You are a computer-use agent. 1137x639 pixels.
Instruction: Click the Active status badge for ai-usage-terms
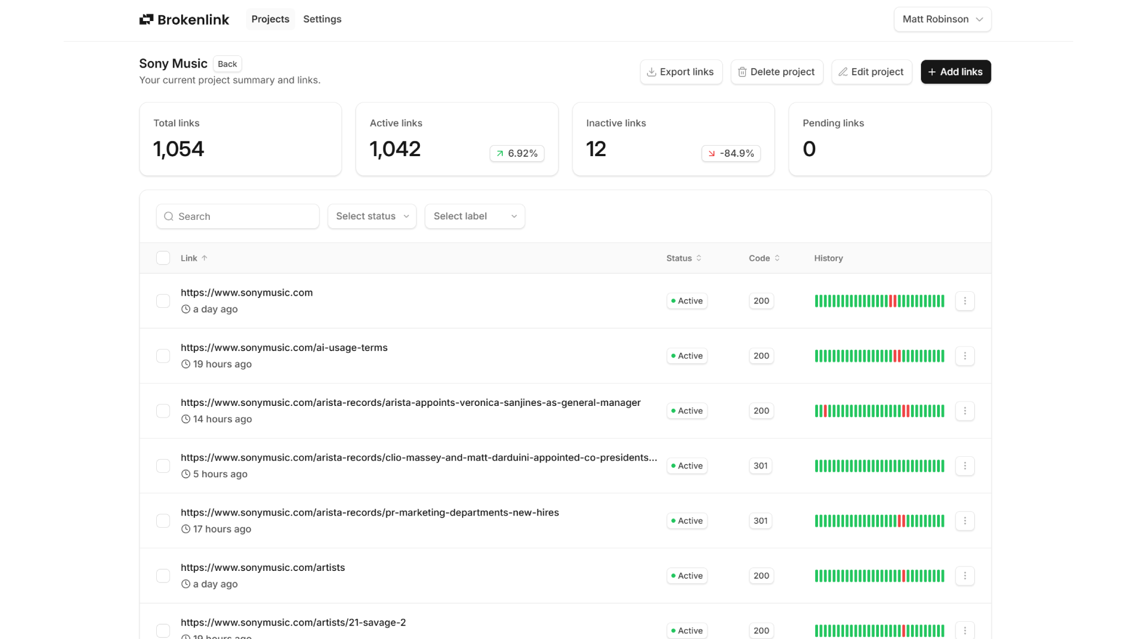(x=687, y=355)
